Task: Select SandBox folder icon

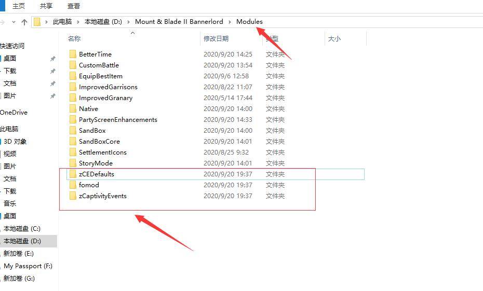Action: click(x=73, y=130)
